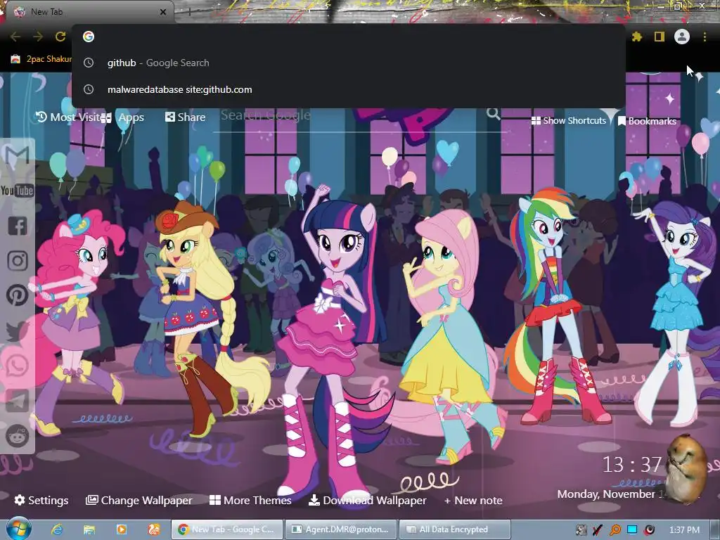
Task: Open the Chrome profile avatar
Action: [682, 37]
